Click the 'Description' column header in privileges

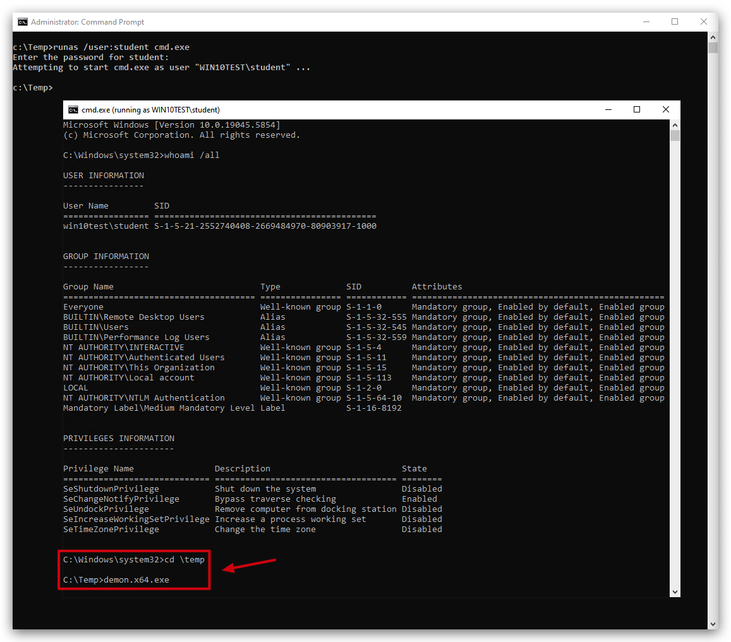(x=243, y=469)
